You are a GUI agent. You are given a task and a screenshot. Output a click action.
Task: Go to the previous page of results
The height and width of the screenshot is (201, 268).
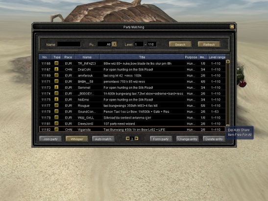tap(128, 138)
